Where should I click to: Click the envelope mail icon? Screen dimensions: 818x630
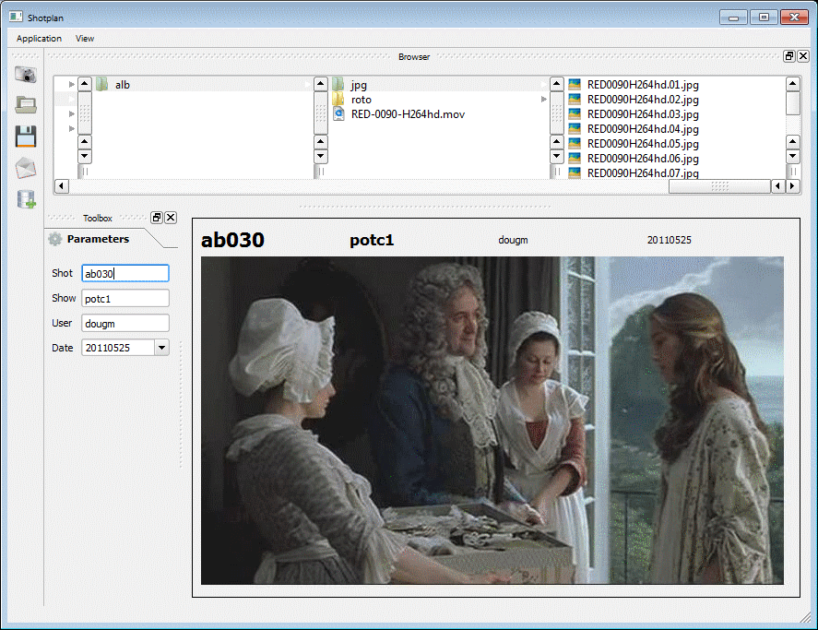(x=26, y=168)
